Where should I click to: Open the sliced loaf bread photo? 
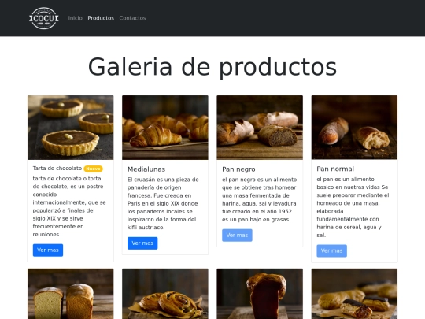click(71, 294)
